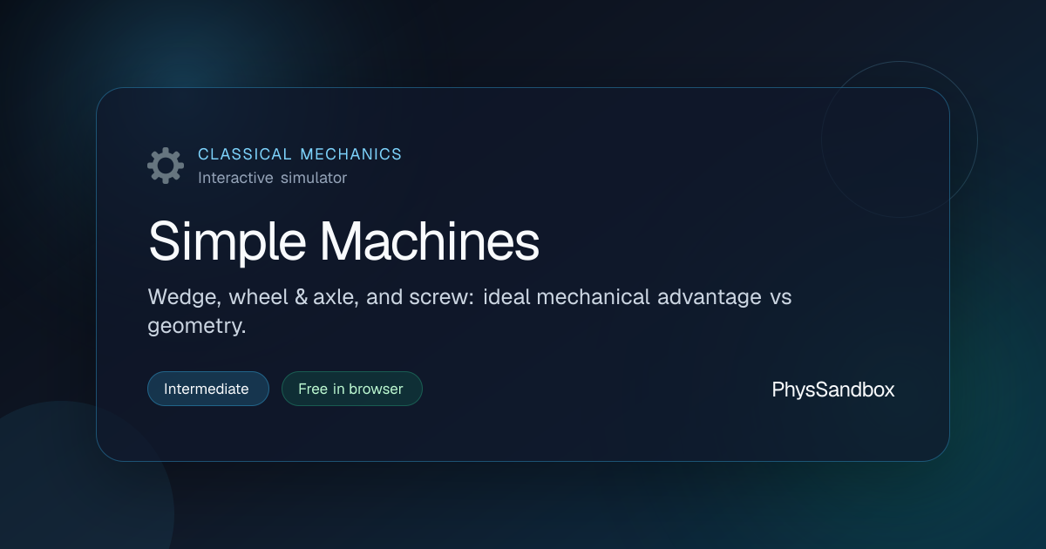The height and width of the screenshot is (549, 1046).
Task: Click the Interactive simulator subtitle
Action: (x=272, y=178)
